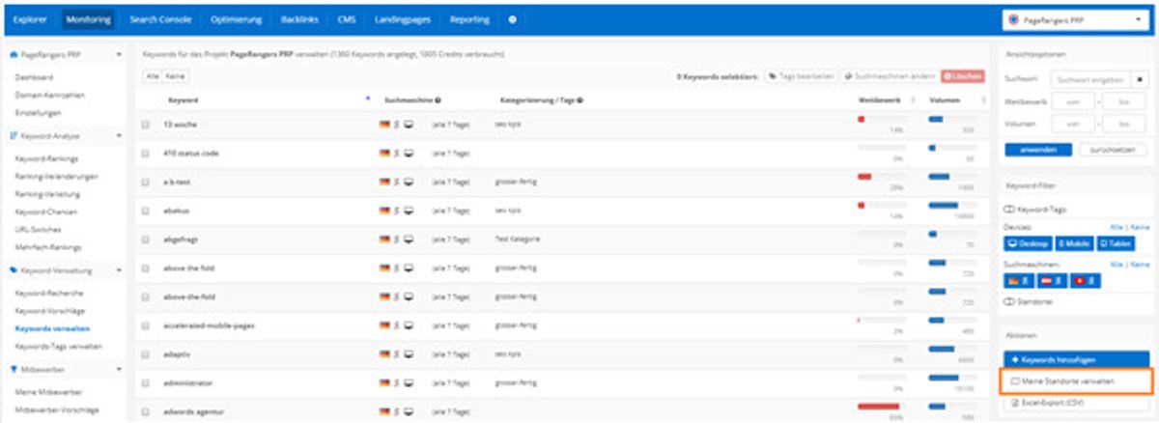Check the abakus keyword checkbox
Screen dimensions: 1159x423
146,210
